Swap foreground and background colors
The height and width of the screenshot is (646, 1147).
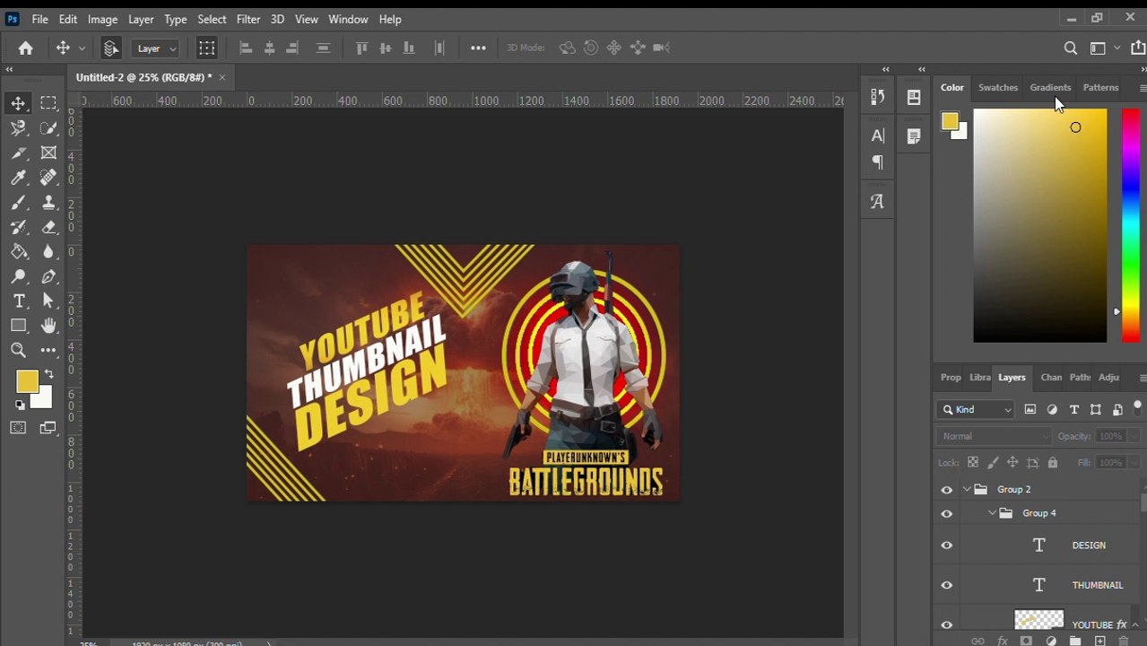click(48, 374)
